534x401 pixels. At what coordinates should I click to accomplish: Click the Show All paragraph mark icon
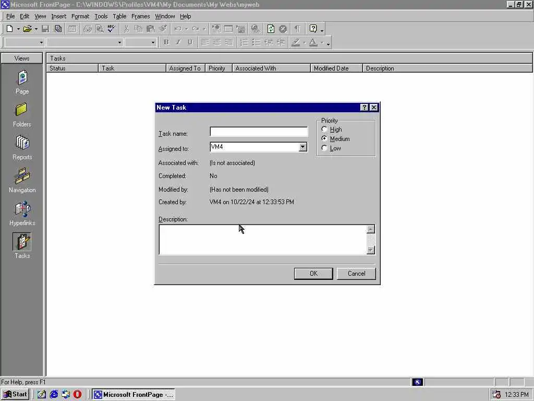click(x=297, y=29)
